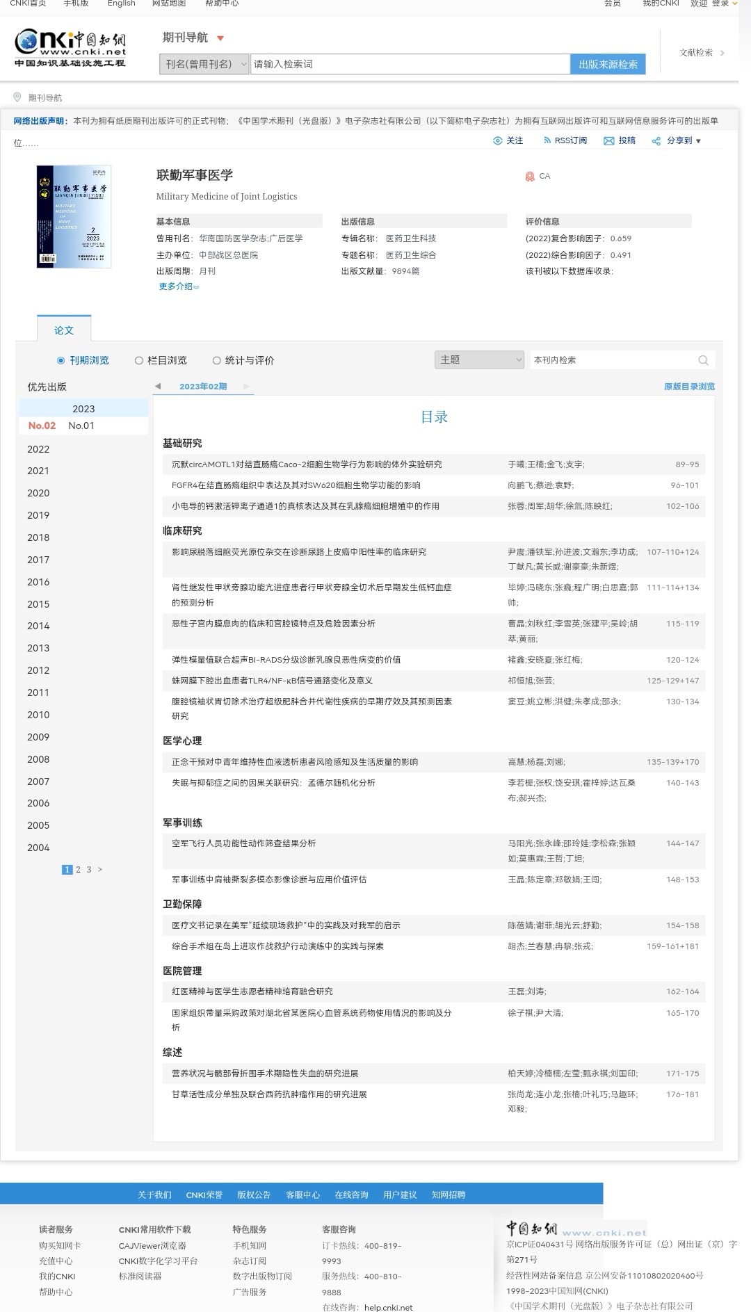Screen dimensions: 751x1312
Task: Select the 统计与评价 radio button
Action: pos(217,360)
